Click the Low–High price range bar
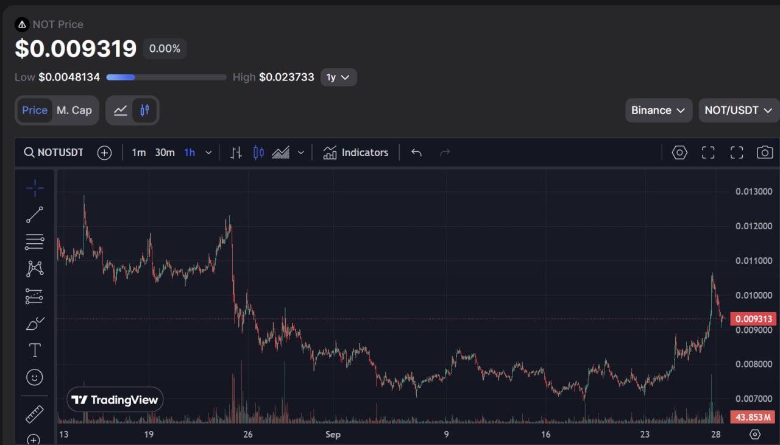The image size is (780, 445). coord(166,77)
